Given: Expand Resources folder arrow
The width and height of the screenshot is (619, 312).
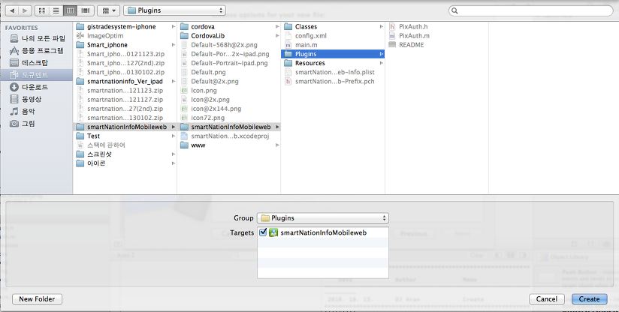Looking at the screenshot, I should point(381,63).
